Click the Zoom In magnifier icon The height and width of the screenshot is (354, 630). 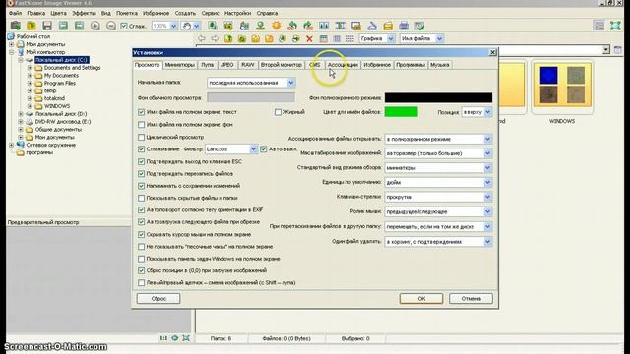95,26
